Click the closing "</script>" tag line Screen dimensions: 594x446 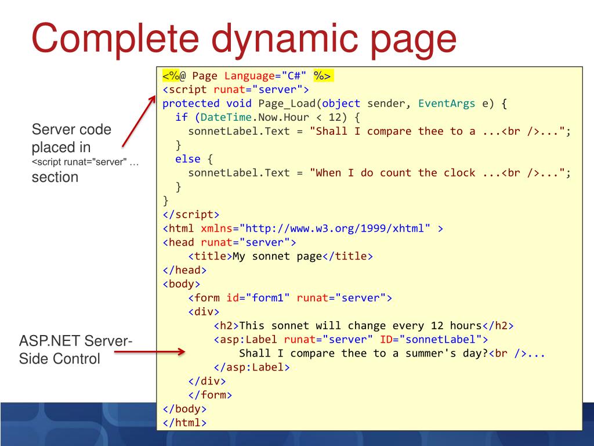[x=191, y=214]
